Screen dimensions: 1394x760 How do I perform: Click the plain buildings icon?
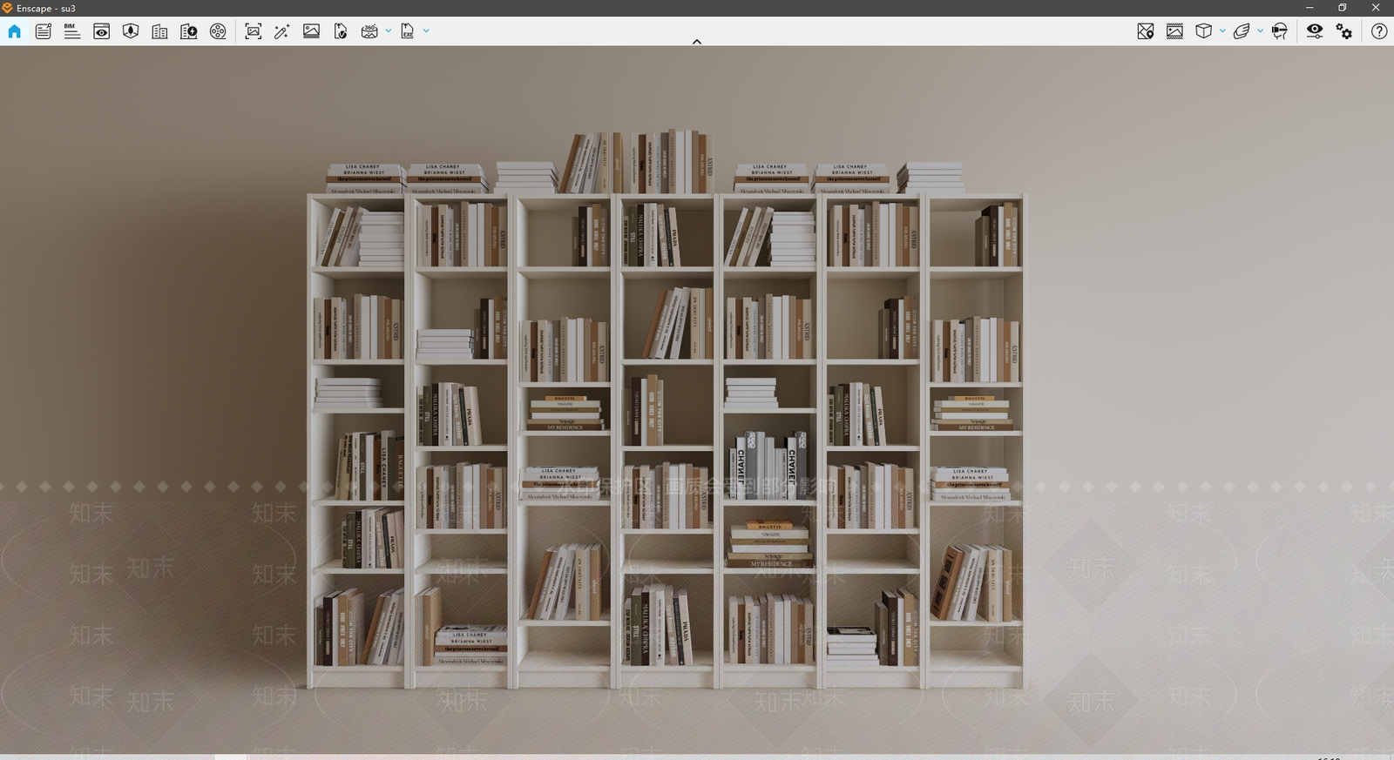(x=159, y=31)
